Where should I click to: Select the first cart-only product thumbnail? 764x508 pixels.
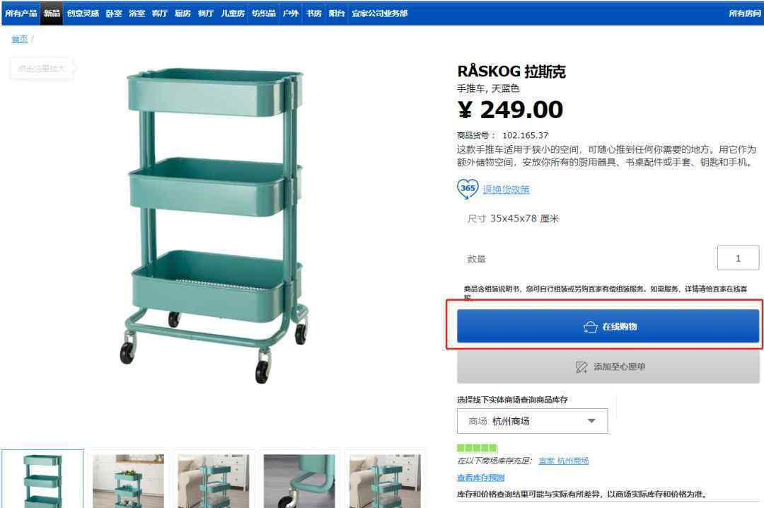click(42, 479)
